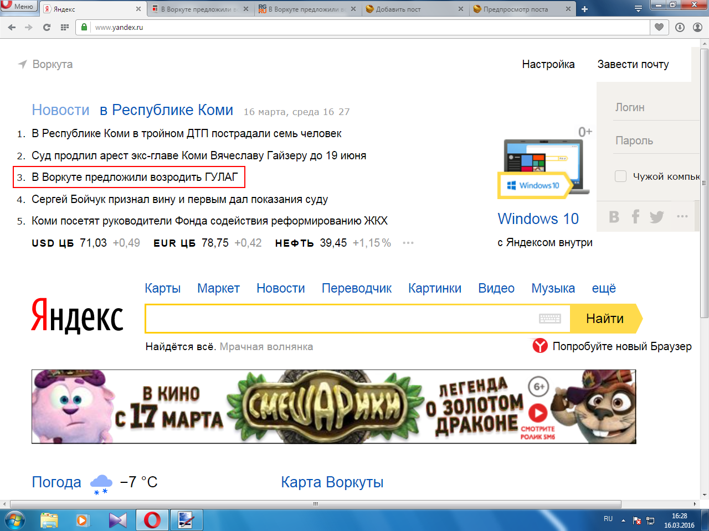Image resolution: width=709 pixels, height=531 pixels.
Task: Open the Сергей Бойчук news headline
Action: (x=180, y=199)
